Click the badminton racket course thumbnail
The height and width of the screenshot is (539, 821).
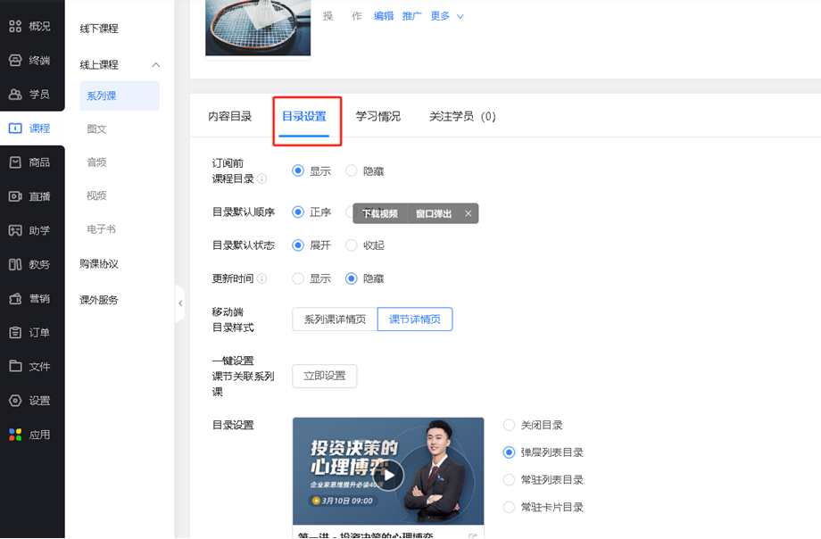click(x=258, y=28)
